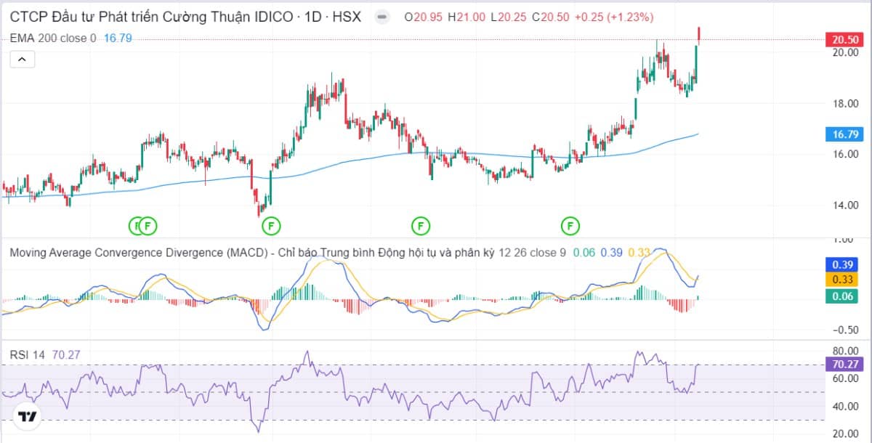The height and width of the screenshot is (443, 872).
Task: Click the rightmost F financials marker
Action: 570,226
